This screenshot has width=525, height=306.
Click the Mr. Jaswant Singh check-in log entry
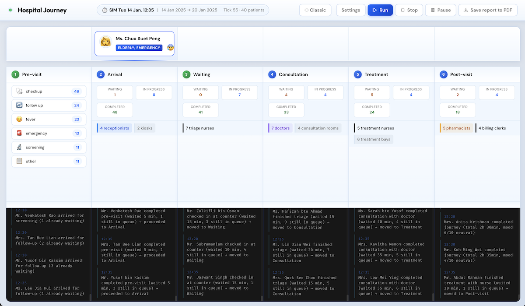[x=220, y=283]
